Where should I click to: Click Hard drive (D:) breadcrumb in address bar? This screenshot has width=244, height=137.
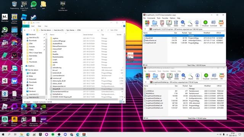point(59,30)
